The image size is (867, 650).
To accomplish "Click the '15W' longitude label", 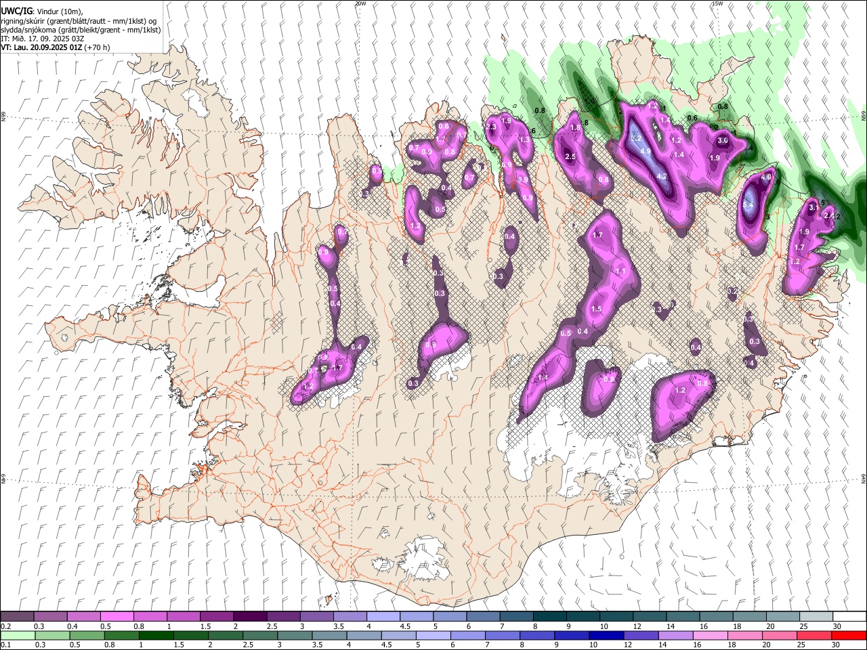I will (x=717, y=3).
